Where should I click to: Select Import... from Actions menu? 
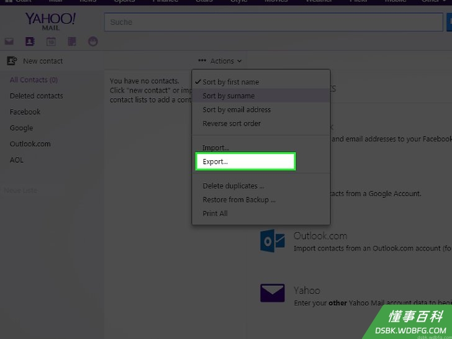click(215, 148)
